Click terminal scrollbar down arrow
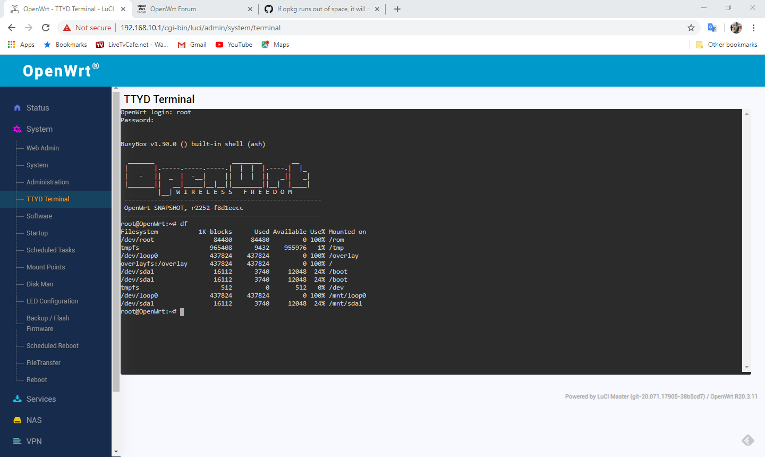 click(x=746, y=367)
